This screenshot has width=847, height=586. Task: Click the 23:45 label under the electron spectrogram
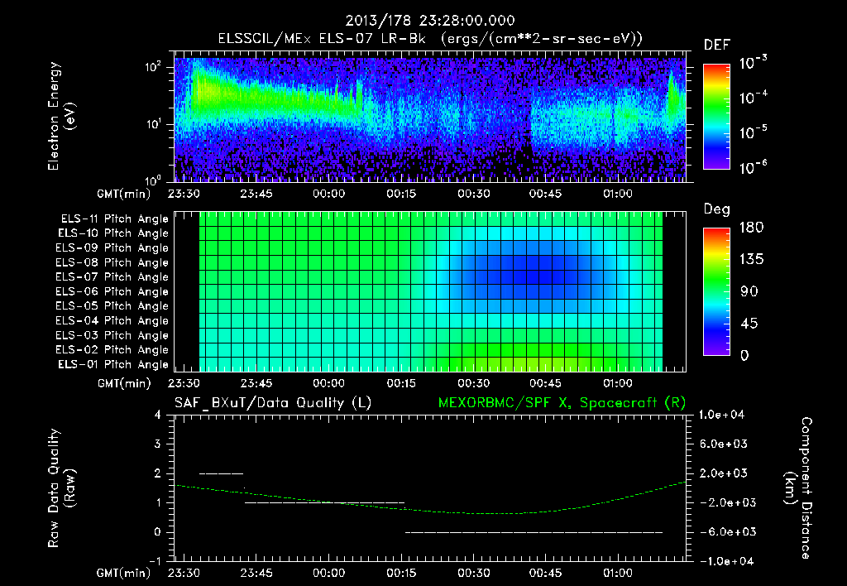(256, 194)
